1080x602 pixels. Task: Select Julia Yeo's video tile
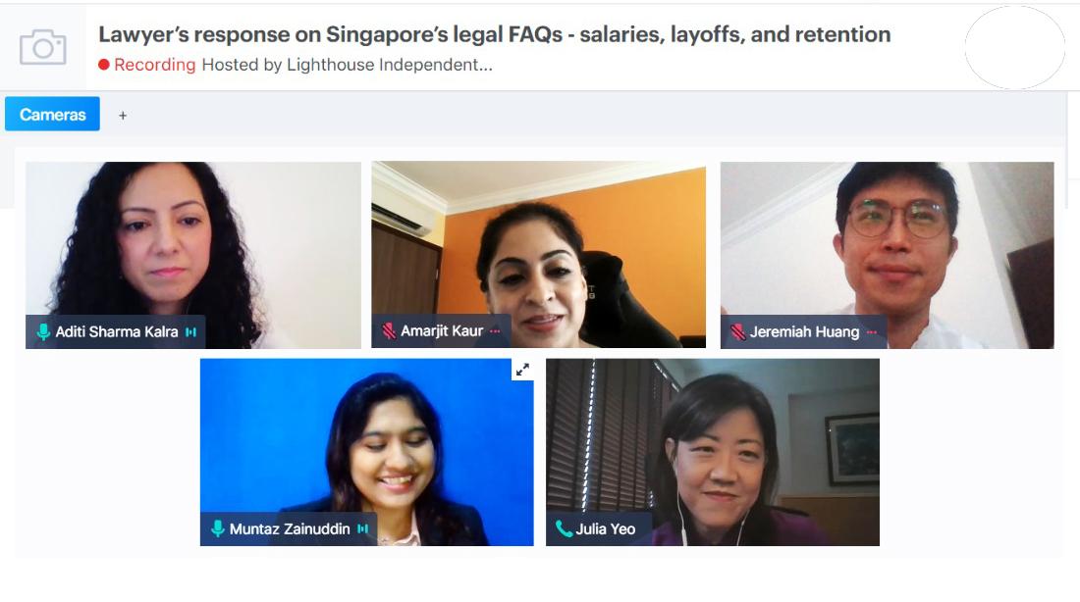point(713,452)
